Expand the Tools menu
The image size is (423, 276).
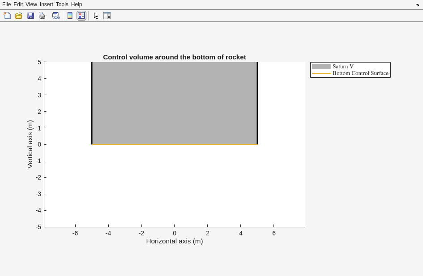point(62,4)
